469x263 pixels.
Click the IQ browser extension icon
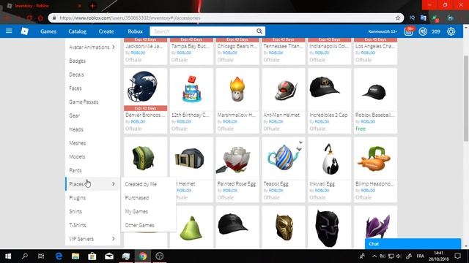coord(412,18)
